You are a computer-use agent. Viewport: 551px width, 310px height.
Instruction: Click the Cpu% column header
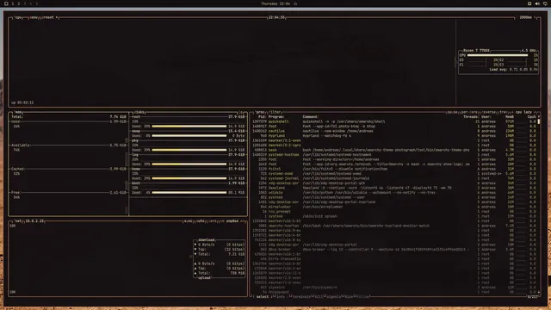(532, 117)
